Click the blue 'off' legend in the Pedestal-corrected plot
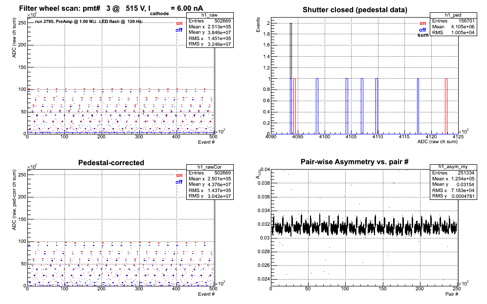 (x=179, y=182)
